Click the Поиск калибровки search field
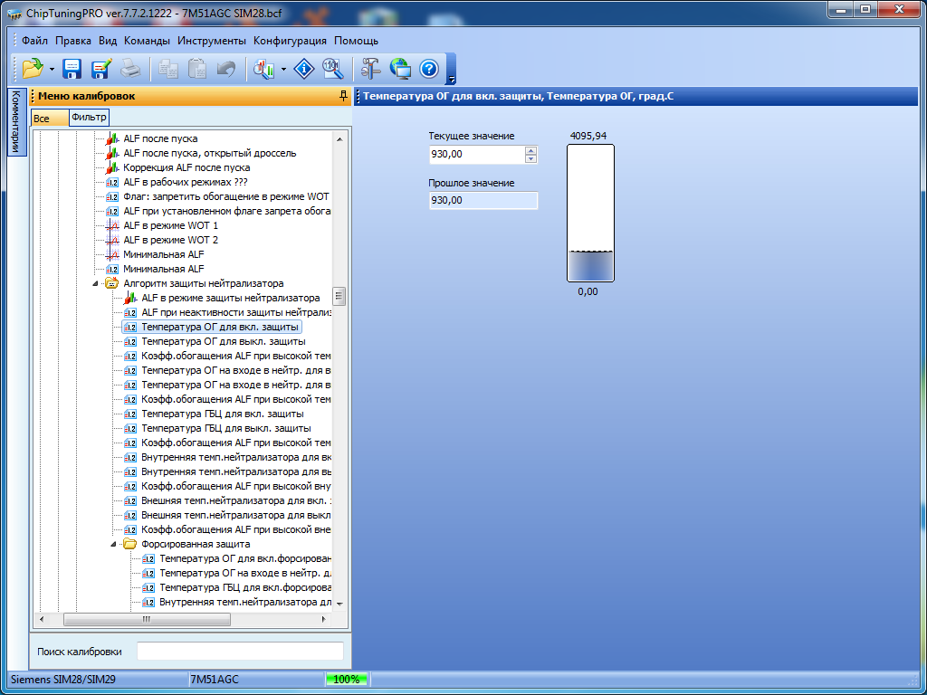Screen dimensions: 927x695 click(x=240, y=652)
